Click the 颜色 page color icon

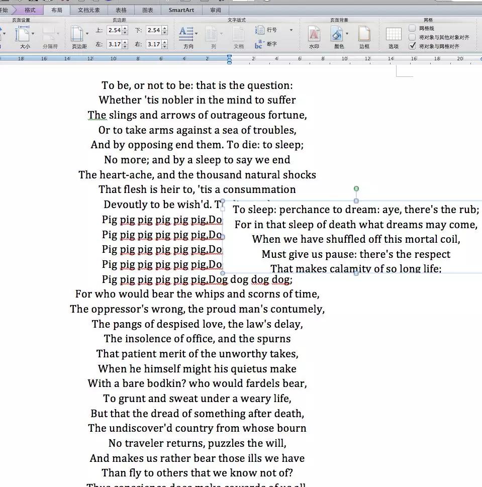(x=337, y=34)
